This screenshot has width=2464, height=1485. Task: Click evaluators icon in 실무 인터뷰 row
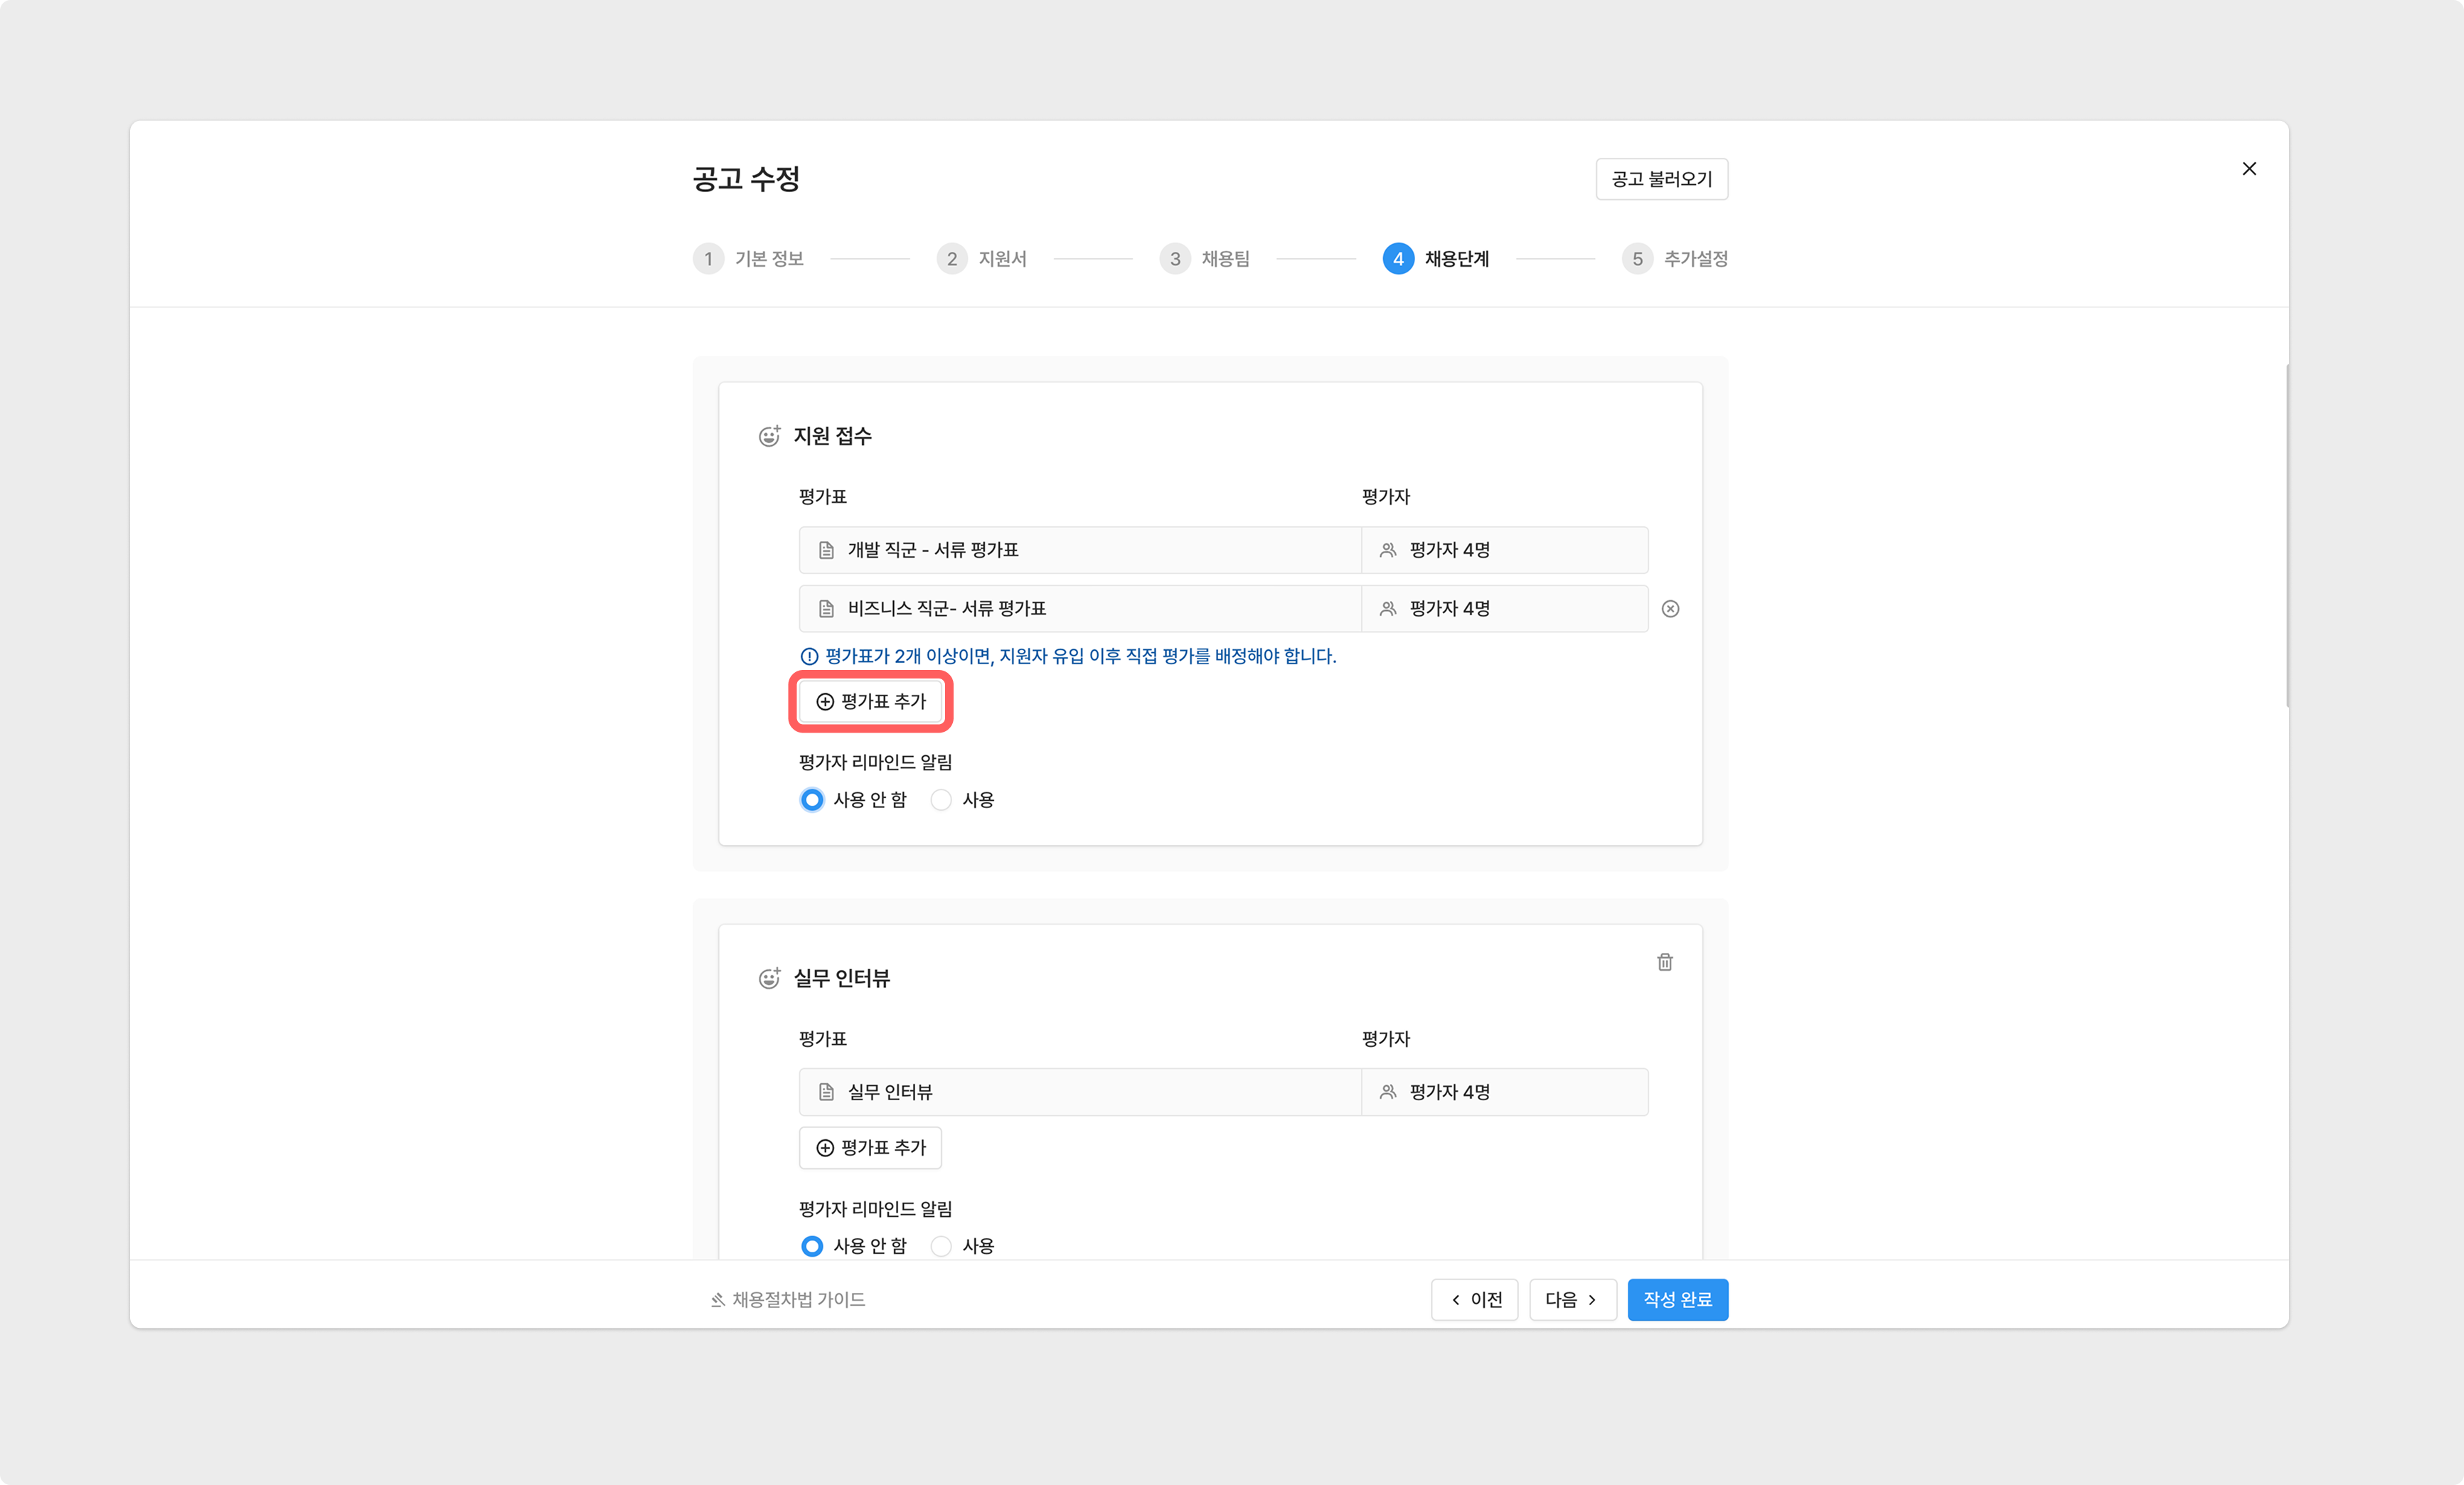[1388, 1092]
